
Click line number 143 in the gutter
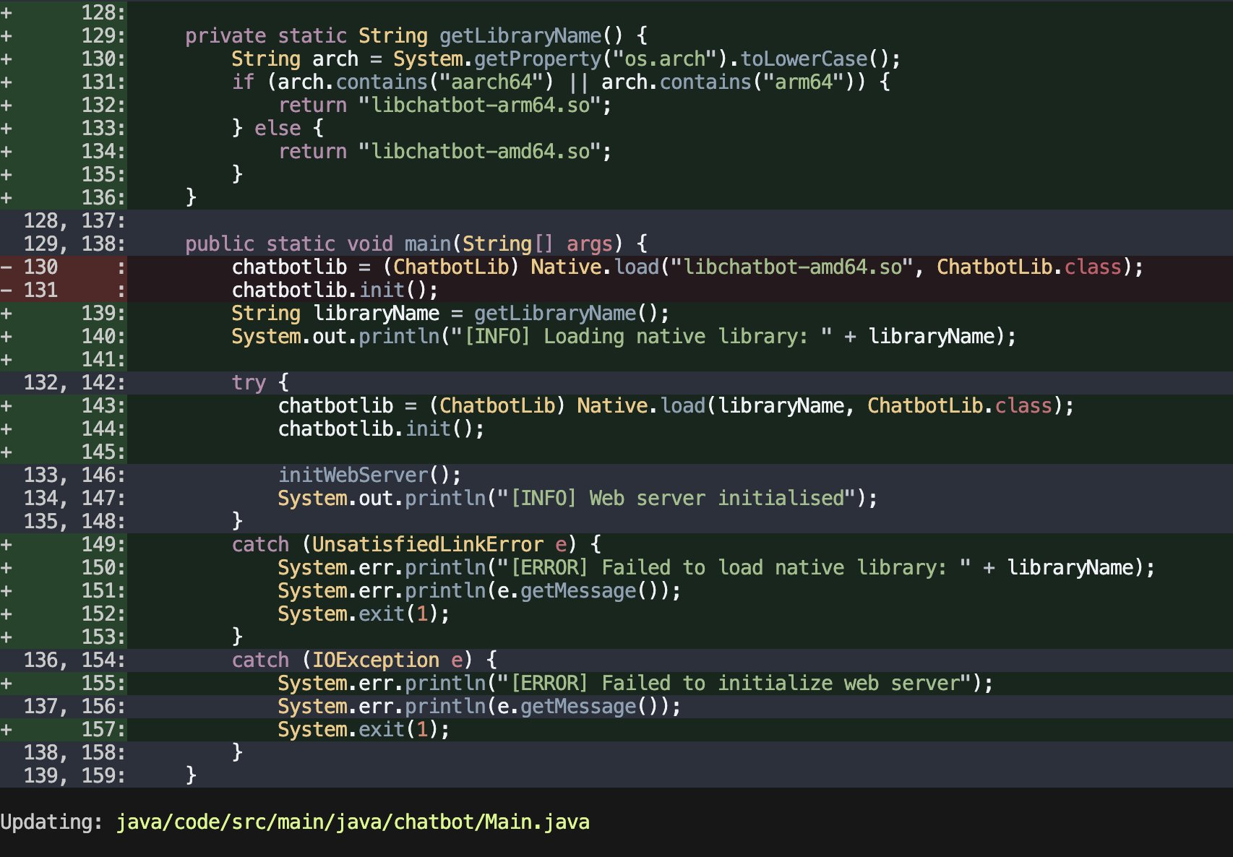pos(102,406)
